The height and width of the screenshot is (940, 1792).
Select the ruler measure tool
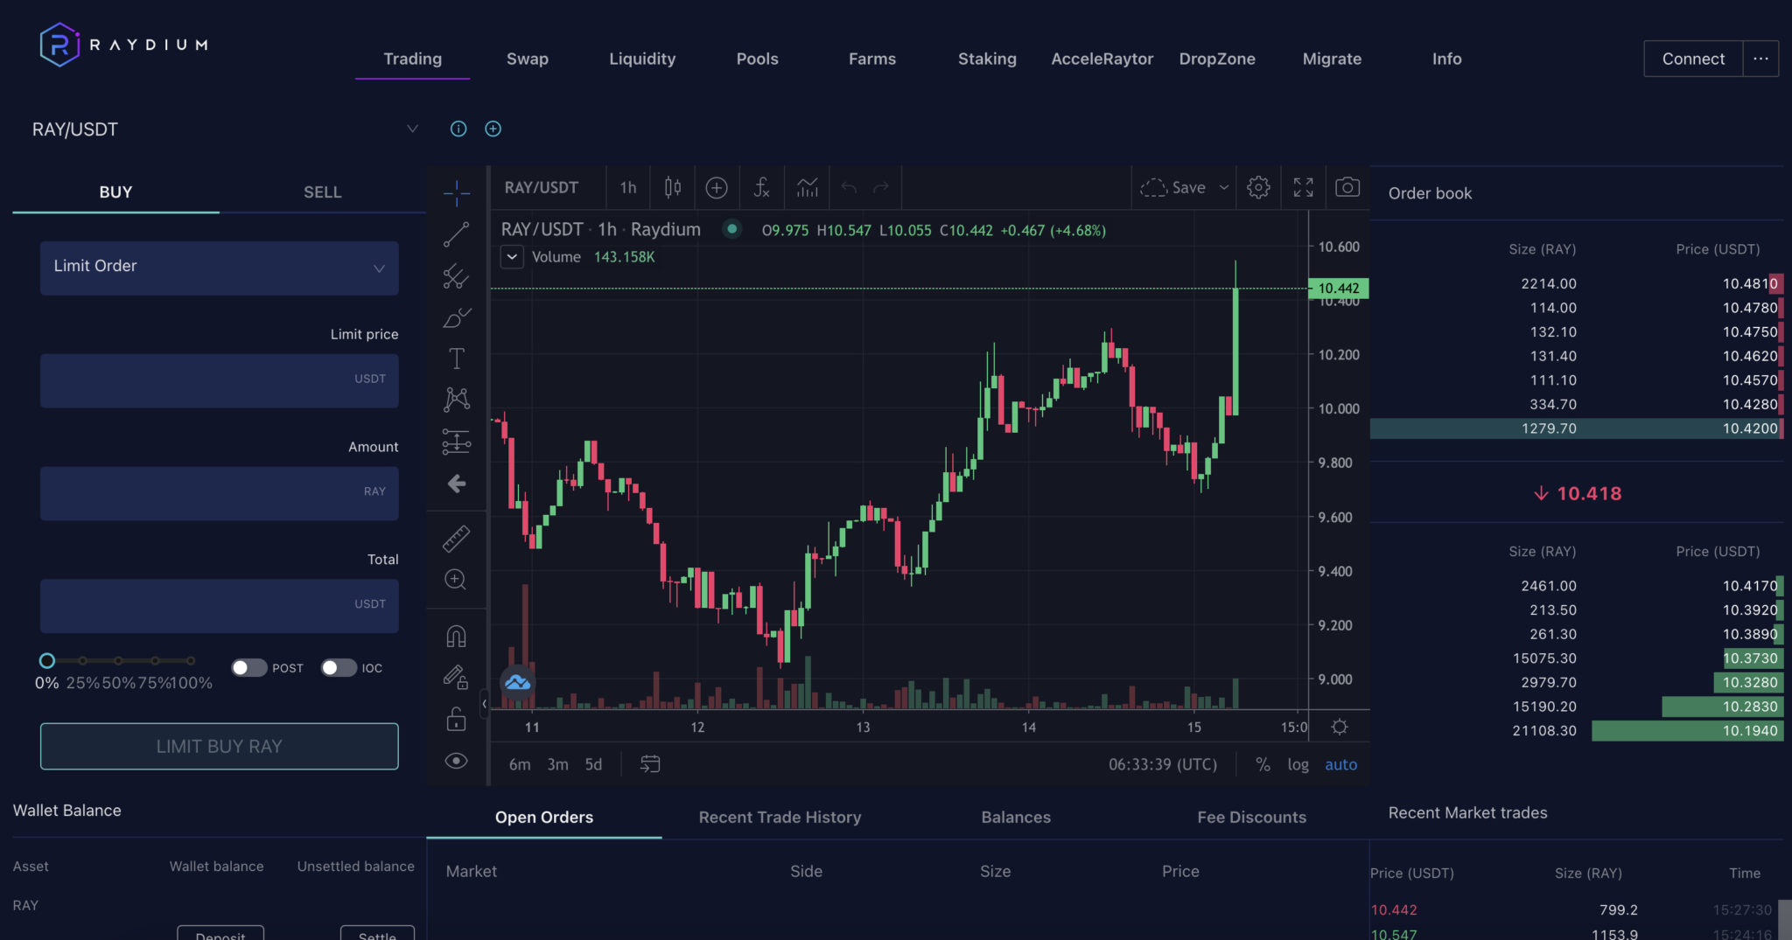click(x=456, y=539)
